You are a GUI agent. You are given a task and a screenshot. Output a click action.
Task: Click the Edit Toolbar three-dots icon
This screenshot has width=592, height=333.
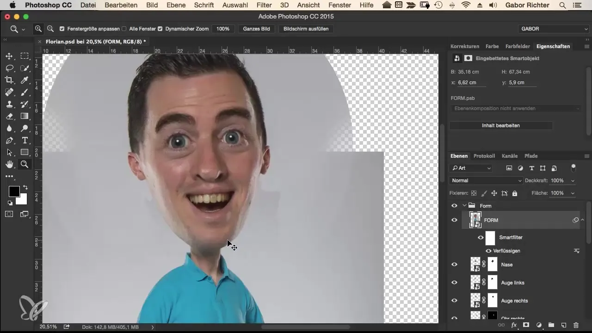coord(9,176)
